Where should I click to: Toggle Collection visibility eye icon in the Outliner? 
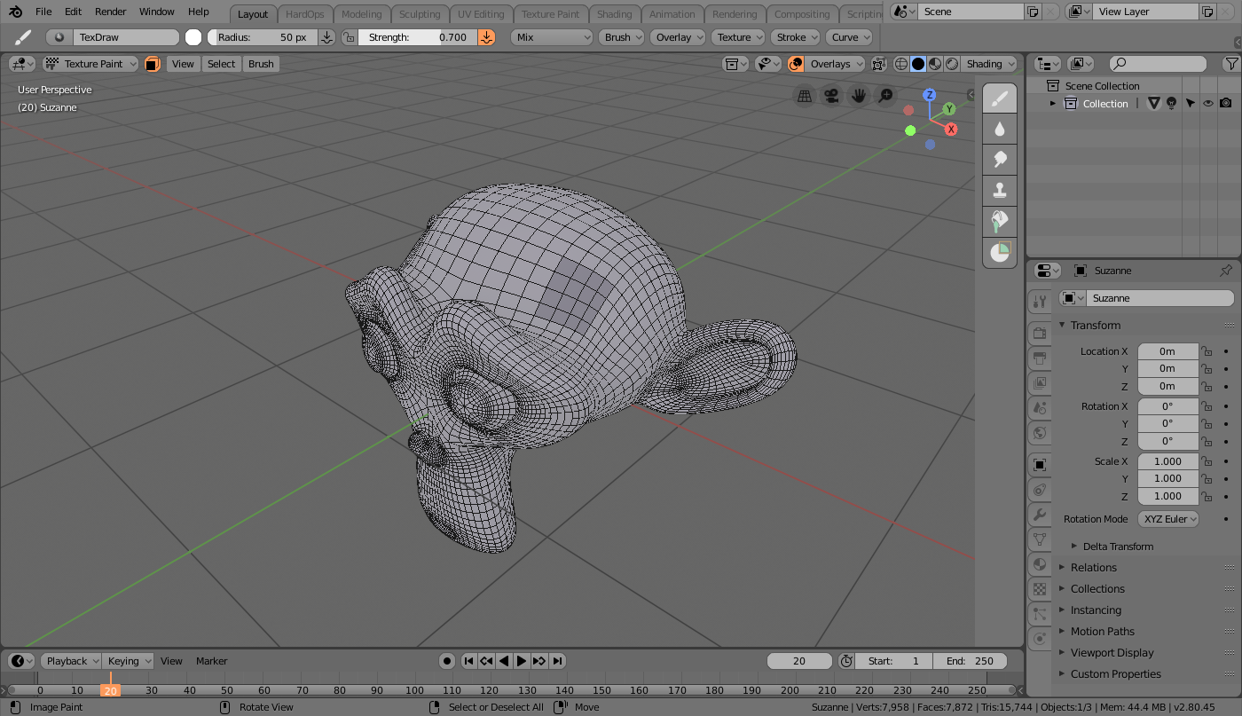[x=1207, y=104]
